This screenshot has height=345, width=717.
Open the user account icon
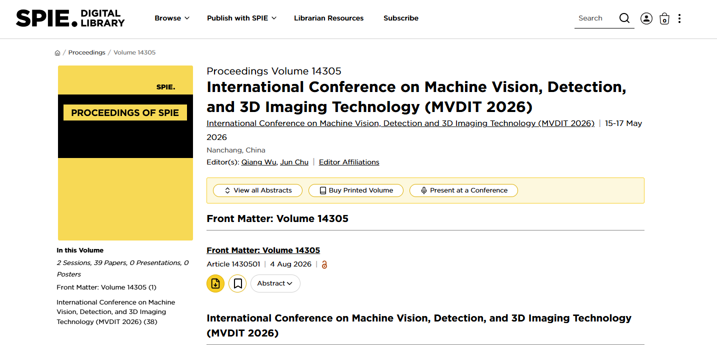point(646,18)
